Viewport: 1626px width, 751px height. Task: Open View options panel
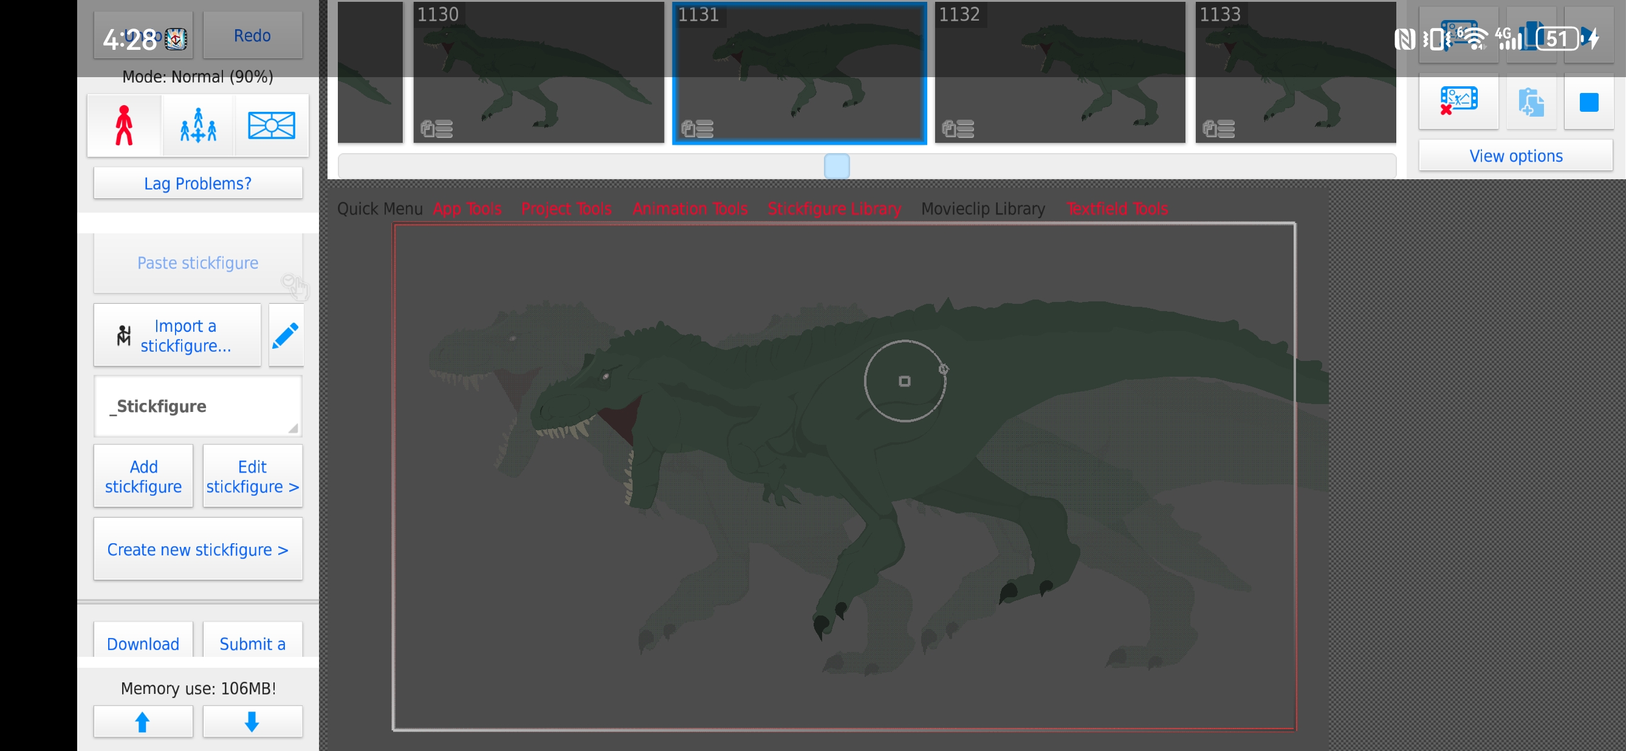pyautogui.click(x=1515, y=156)
